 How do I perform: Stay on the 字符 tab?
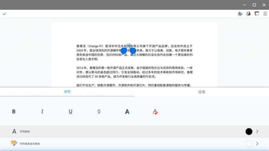67,92
